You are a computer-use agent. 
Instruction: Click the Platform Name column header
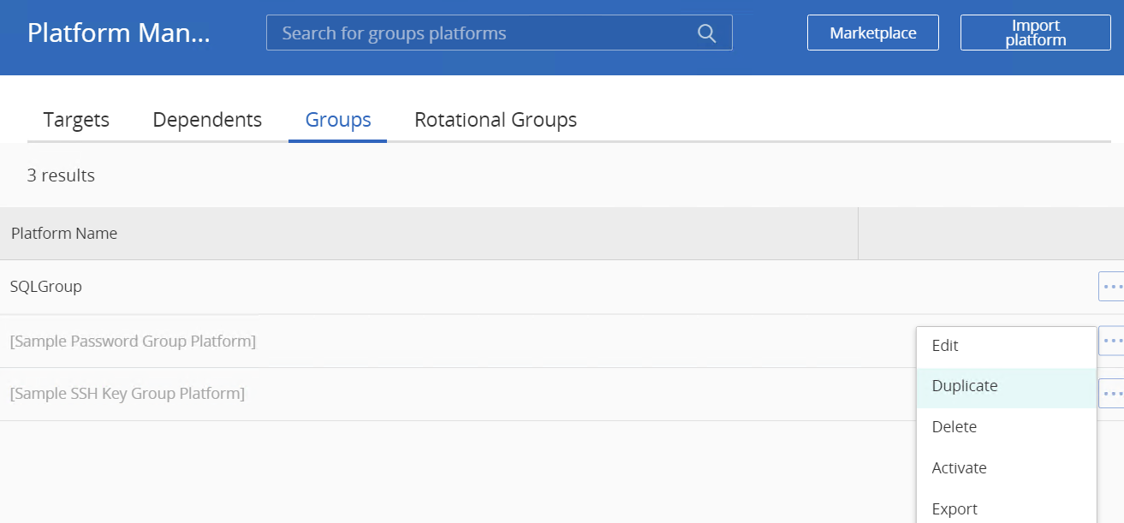click(429, 234)
